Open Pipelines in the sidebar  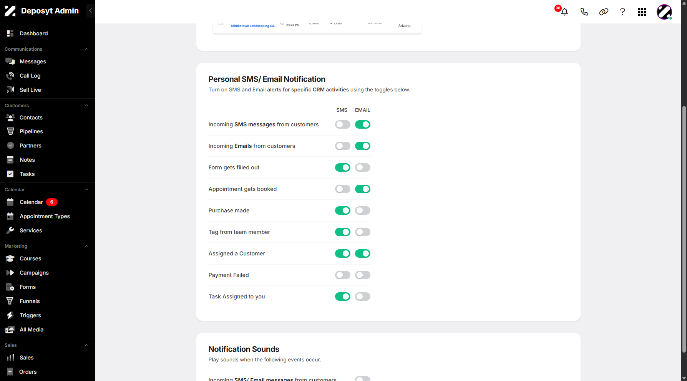pyautogui.click(x=31, y=131)
